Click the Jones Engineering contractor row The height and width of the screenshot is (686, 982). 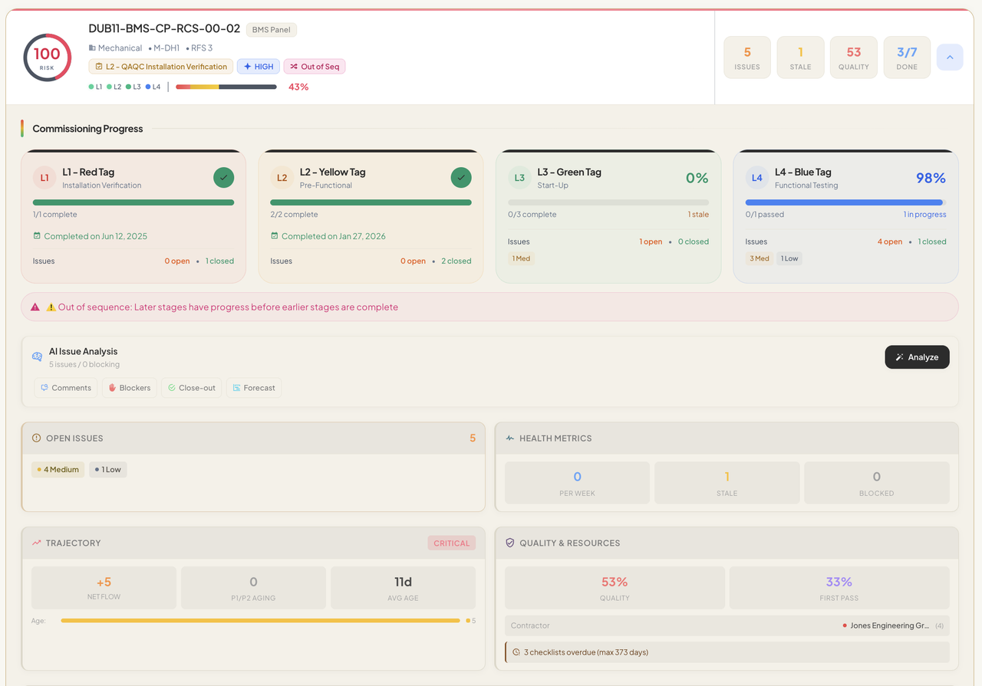(x=727, y=625)
